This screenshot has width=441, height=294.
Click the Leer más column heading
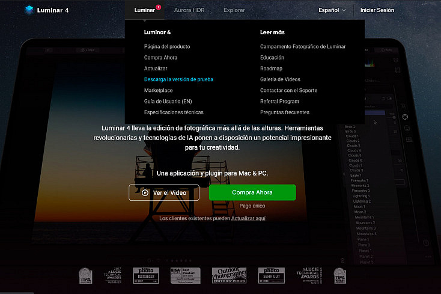point(272,32)
